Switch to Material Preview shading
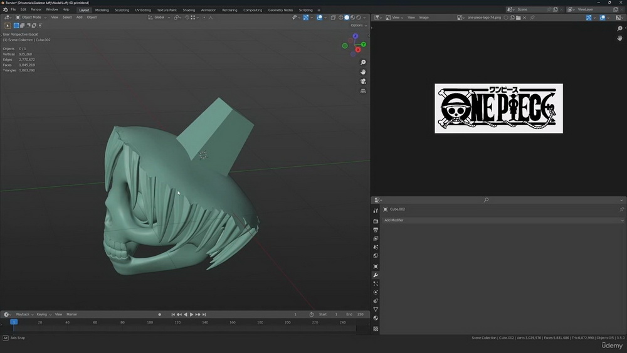This screenshot has height=353, width=627. 352,18
